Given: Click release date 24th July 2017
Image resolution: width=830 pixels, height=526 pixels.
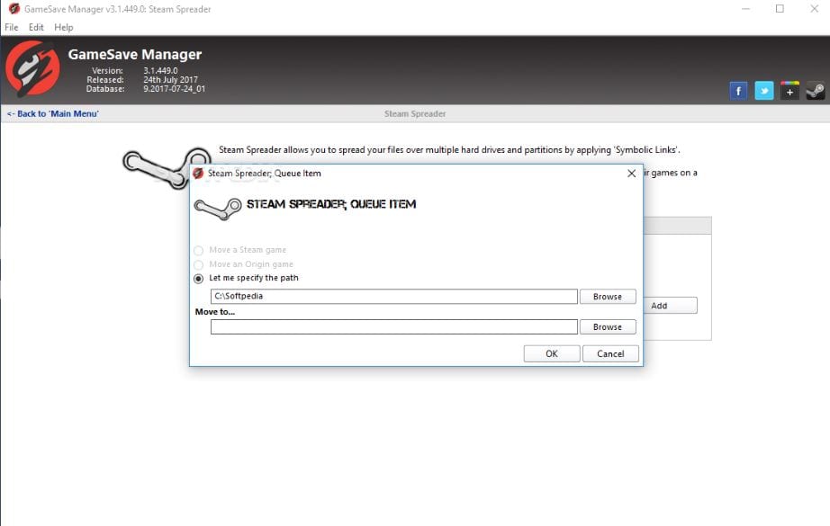Looking at the screenshot, I should pos(170,80).
